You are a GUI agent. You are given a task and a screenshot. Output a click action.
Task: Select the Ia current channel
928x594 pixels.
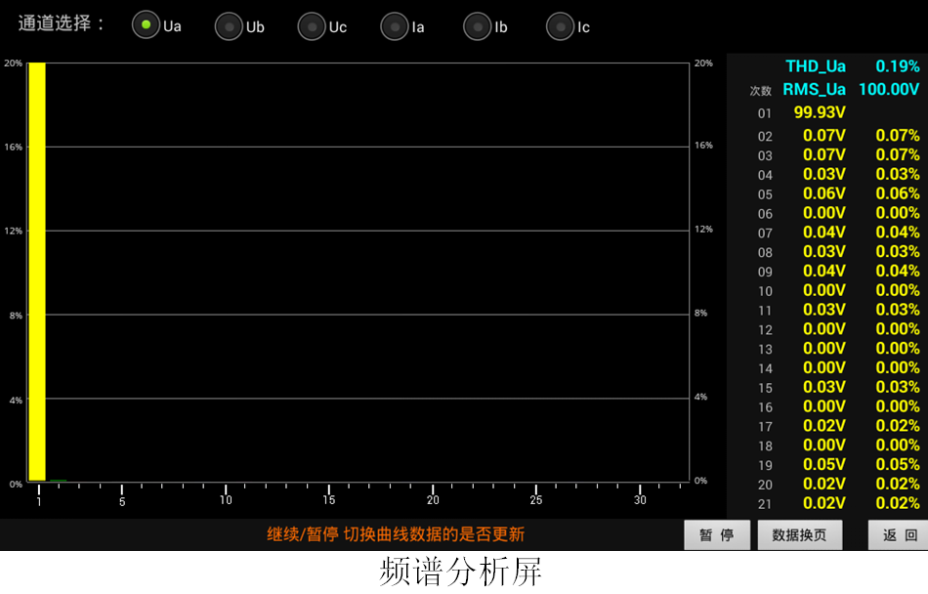[395, 26]
